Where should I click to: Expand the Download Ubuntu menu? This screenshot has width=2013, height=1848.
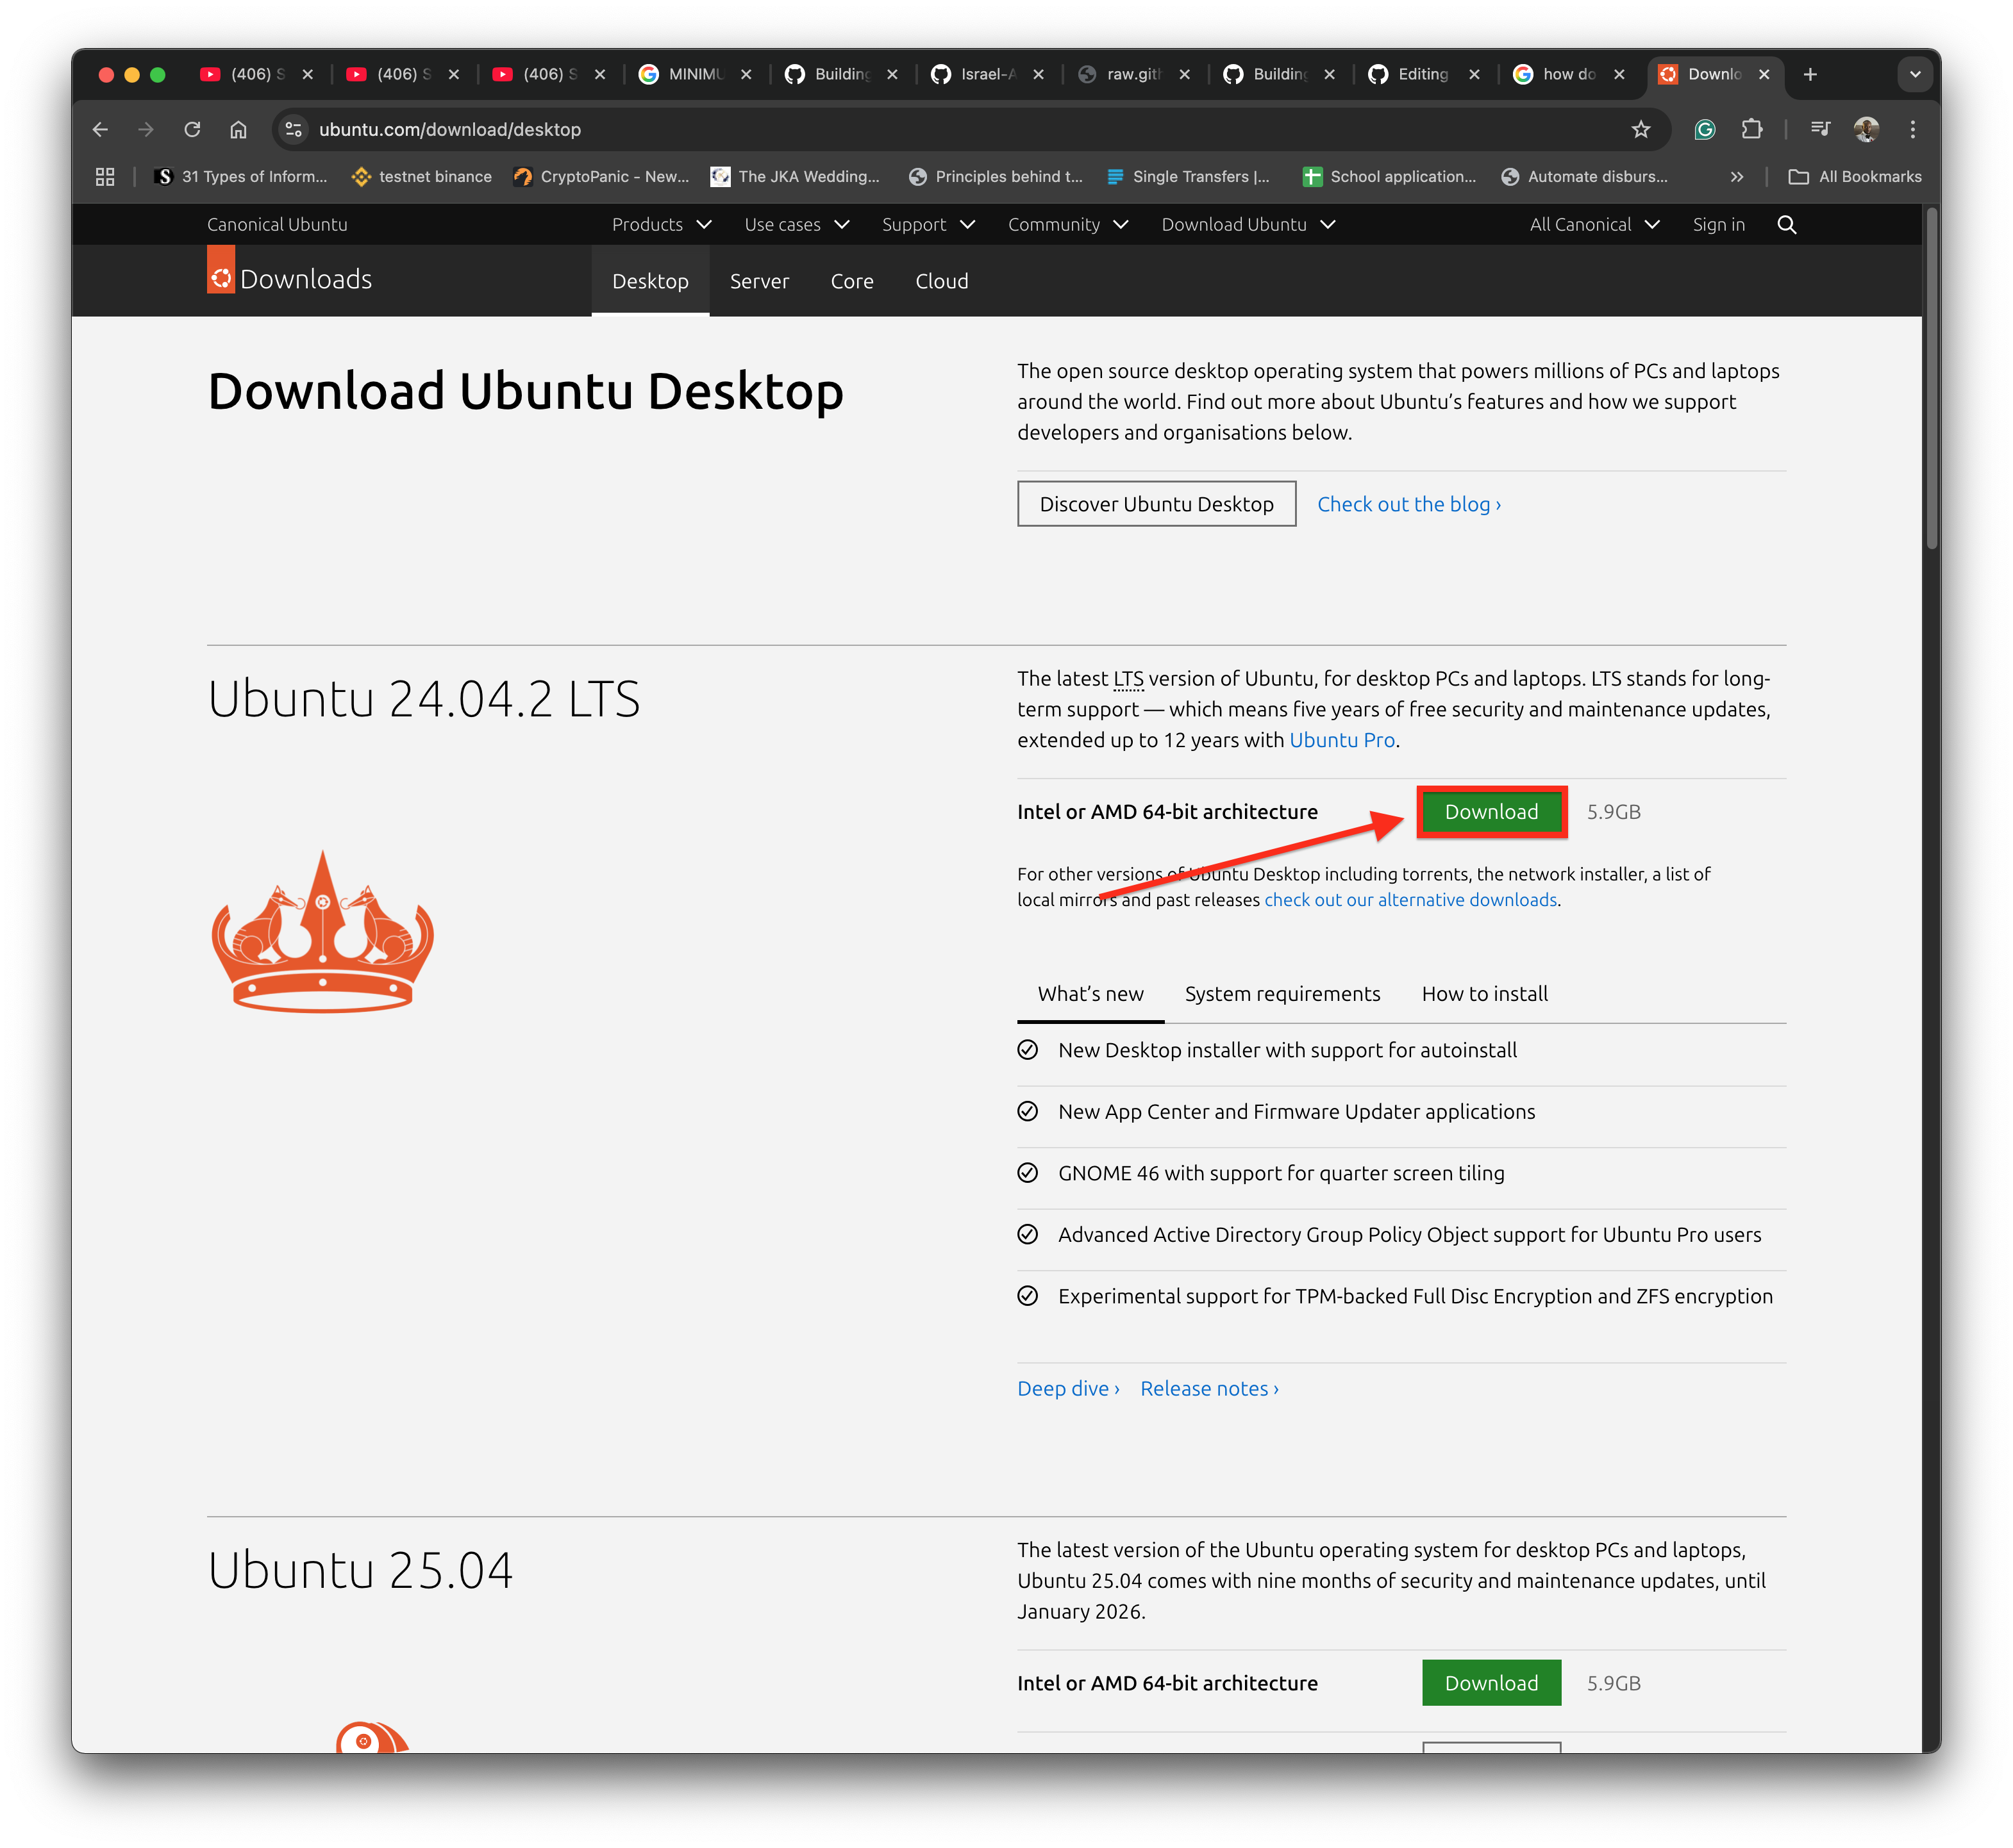coord(1248,225)
